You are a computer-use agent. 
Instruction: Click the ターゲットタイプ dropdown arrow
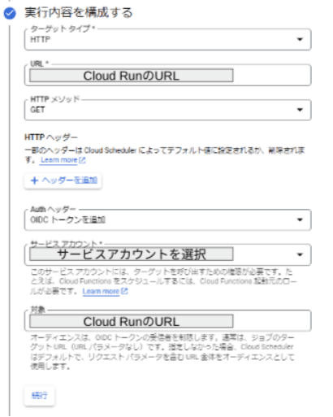point(300,39)
